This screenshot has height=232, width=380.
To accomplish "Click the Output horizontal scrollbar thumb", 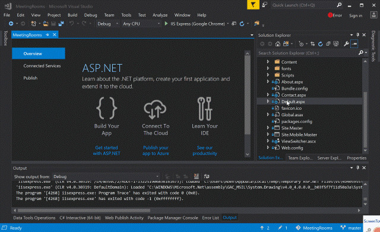I will 84,211.
